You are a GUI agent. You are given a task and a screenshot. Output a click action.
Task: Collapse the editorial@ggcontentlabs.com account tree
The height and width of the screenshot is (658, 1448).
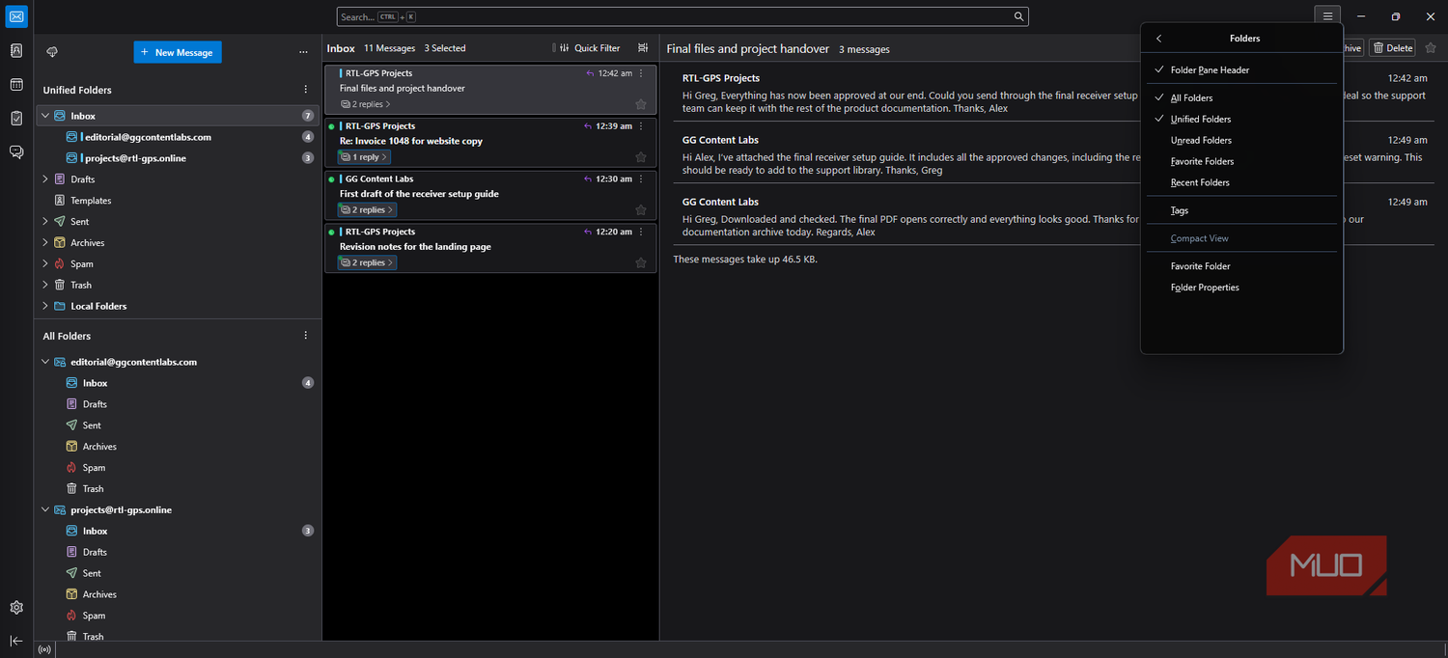[44, 362]
